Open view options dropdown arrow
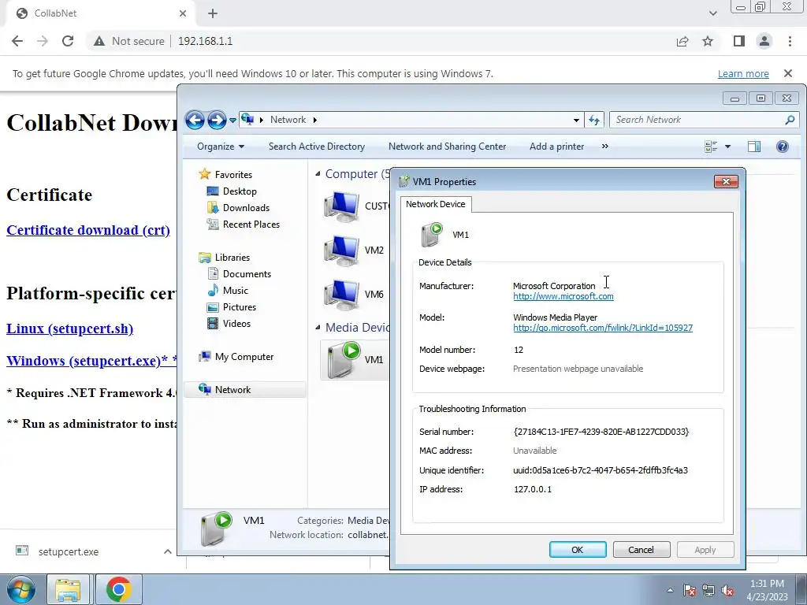This screenshot has width=807, height=605. (x=727, y=147)
